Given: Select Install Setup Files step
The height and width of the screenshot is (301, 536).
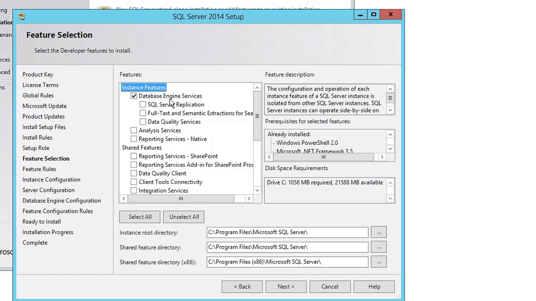Looking at the screenshot, I should [44, 127].
